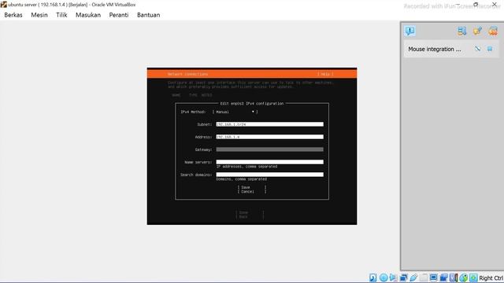Click the recording status bar icon
Image resolution: width=504 pixels, height=283 pixels.
point(443,277)
